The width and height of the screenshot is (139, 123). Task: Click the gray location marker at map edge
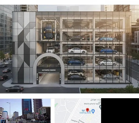point(100,107)
